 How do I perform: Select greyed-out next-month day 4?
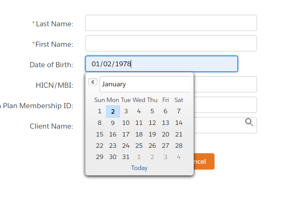click(x=179, y=157)
